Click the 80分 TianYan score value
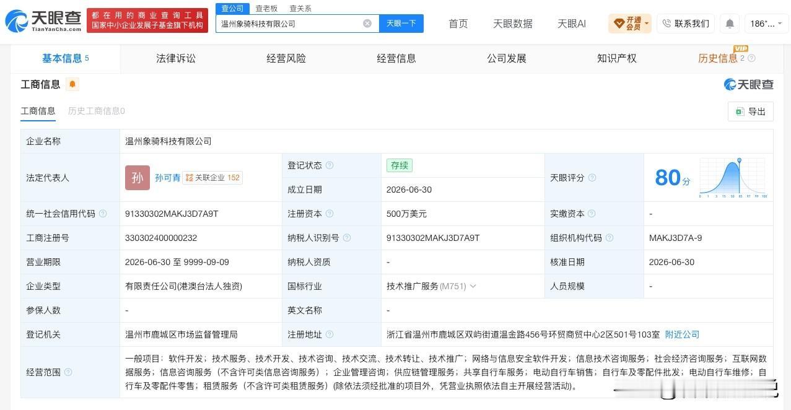 pos(673,178)
